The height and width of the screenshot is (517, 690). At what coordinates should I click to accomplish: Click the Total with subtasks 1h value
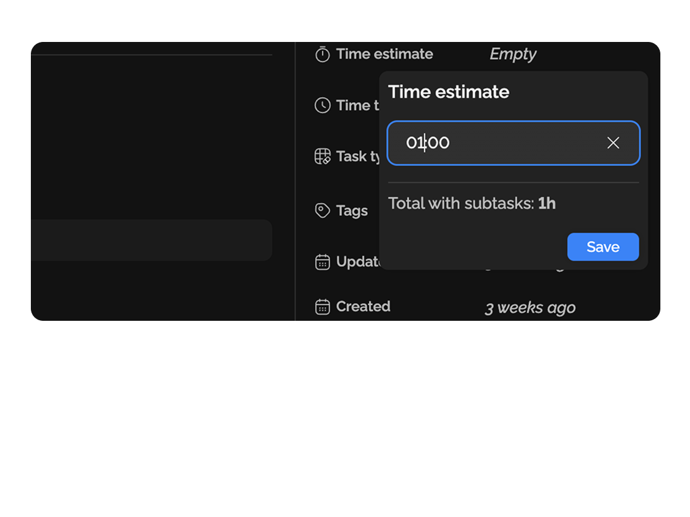point(546,204)
